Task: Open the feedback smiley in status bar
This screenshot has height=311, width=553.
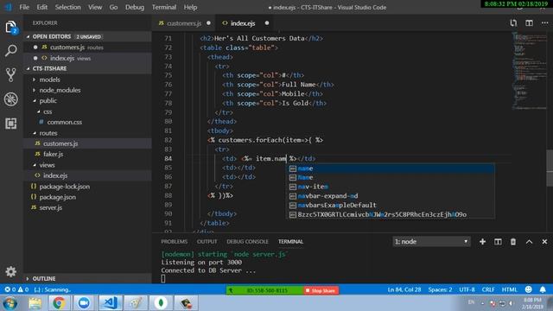Action: [x=528, y=289]
